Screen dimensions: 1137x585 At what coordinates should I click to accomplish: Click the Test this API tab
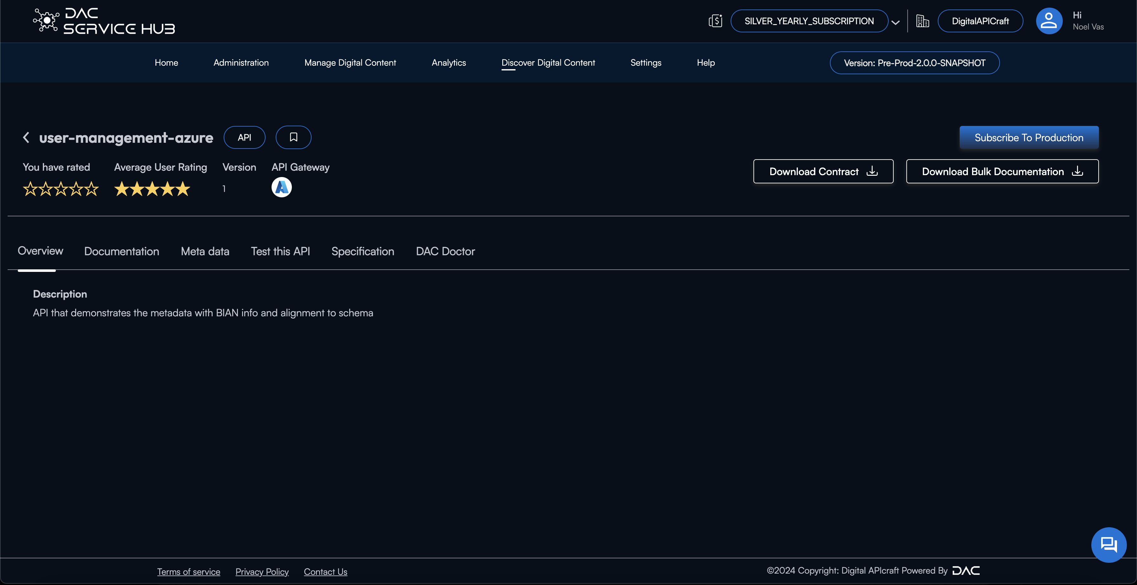[x=280, y=250]
